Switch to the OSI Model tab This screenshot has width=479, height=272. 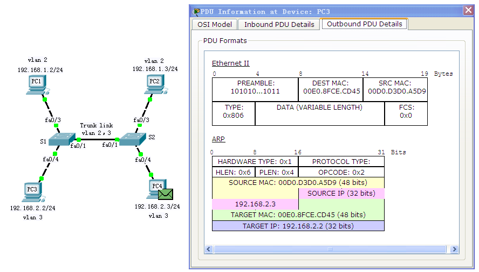pos(215,24)
